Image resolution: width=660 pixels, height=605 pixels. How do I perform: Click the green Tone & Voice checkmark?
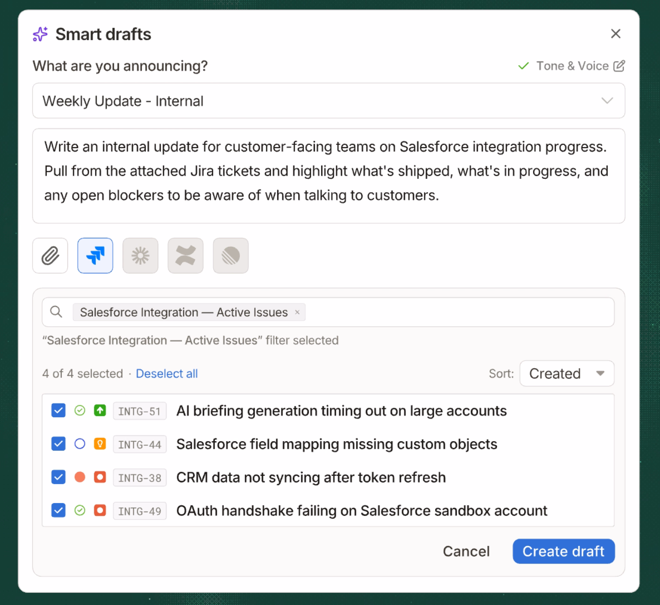pos(523,66)
